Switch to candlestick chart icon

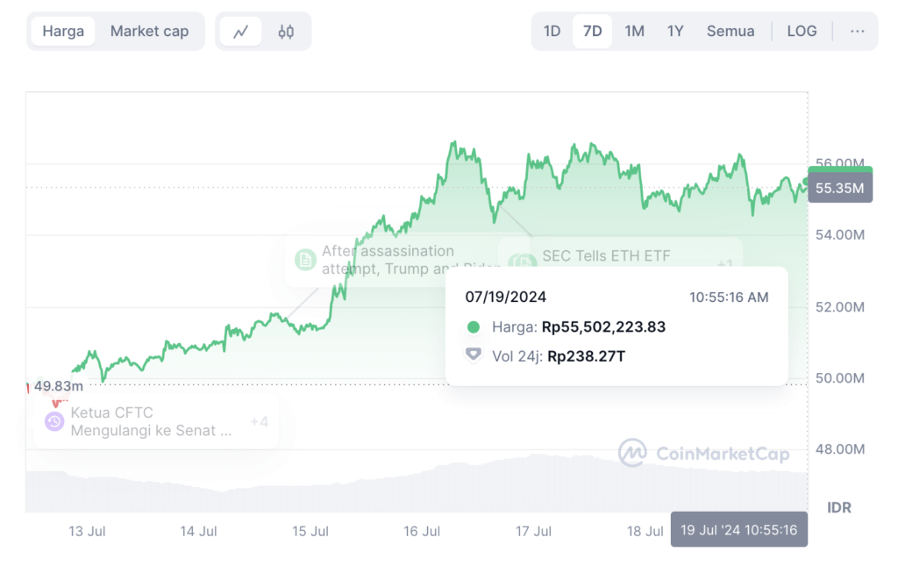point(286,32)
